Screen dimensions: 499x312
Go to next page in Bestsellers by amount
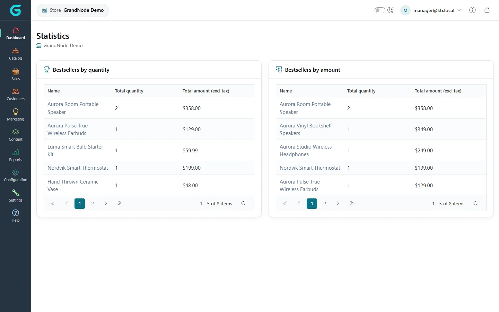point(338,204)
